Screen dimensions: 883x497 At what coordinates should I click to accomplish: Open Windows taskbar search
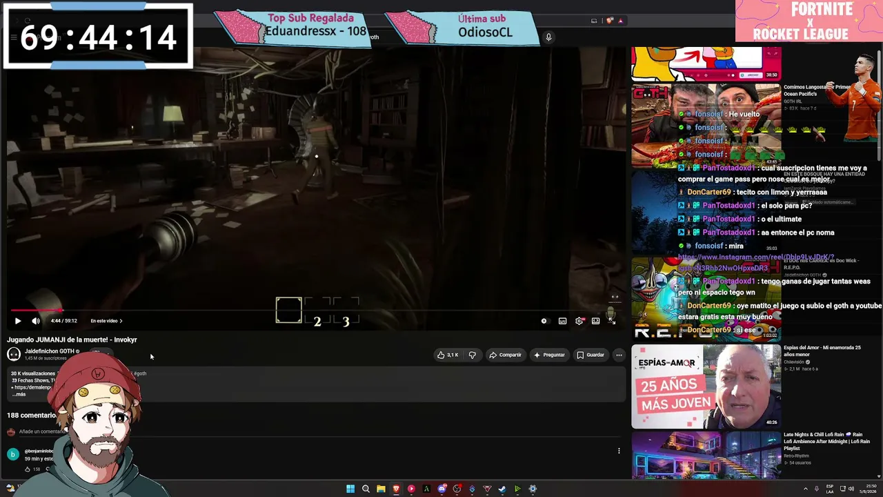(x=366, y=489)
